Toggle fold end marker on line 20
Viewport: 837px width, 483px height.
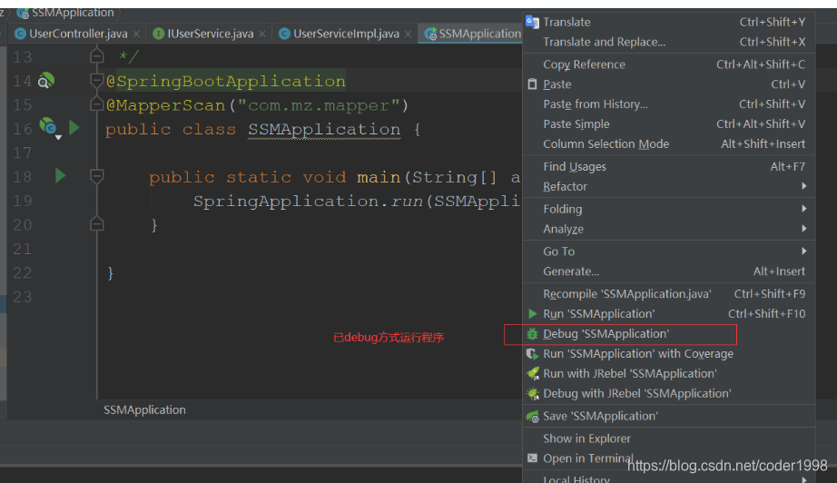point(96,223)
